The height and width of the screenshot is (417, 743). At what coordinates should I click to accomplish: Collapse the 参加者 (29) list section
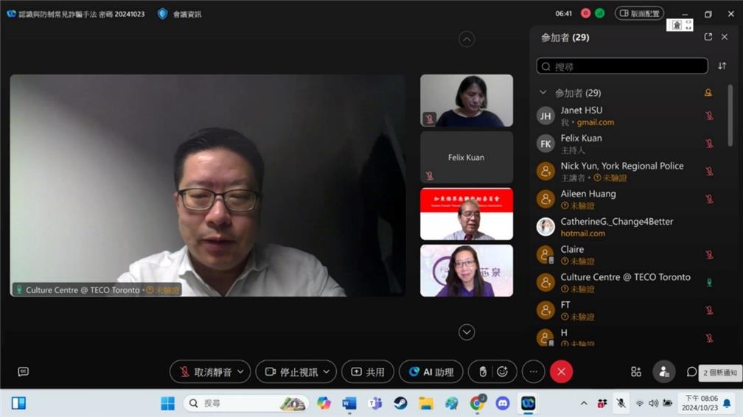(543, 93)
